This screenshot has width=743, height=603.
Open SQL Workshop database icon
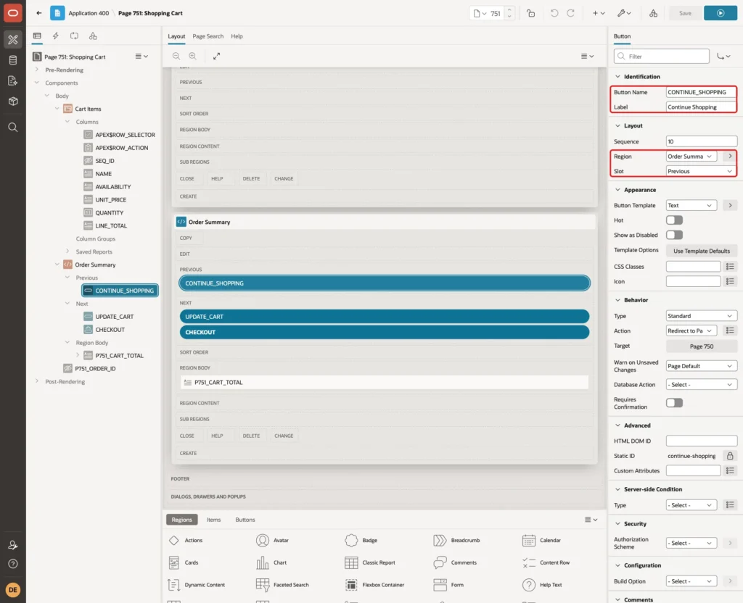tap(13, 60)
